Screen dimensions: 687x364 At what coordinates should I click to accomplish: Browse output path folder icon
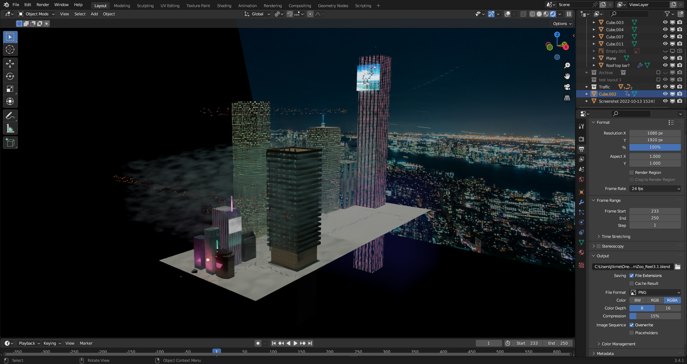[x=678, y=267]
